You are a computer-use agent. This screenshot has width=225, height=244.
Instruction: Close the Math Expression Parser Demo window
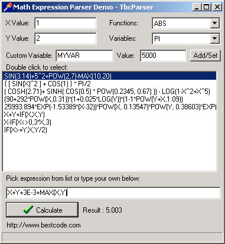click(x=217, y=7)
